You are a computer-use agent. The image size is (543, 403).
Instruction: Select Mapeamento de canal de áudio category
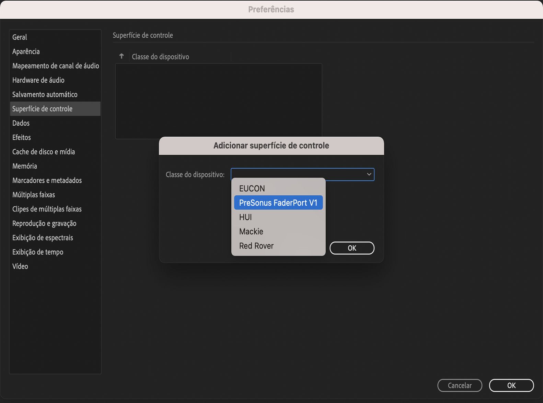tap(55, 66)
